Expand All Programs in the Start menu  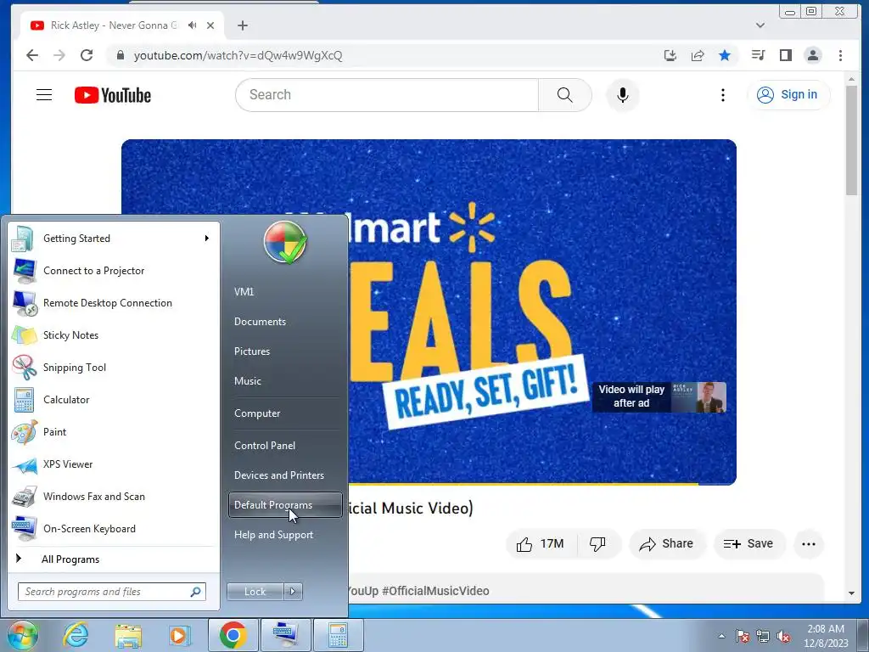70,559
